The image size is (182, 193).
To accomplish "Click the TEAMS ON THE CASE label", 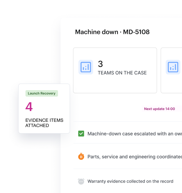I will click(x=122, y=73).
